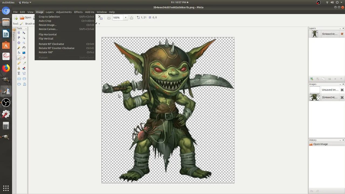This screenshot has width=345, height=194.
Task: Select the Gradient tool
Action: (x=24, y=53)
